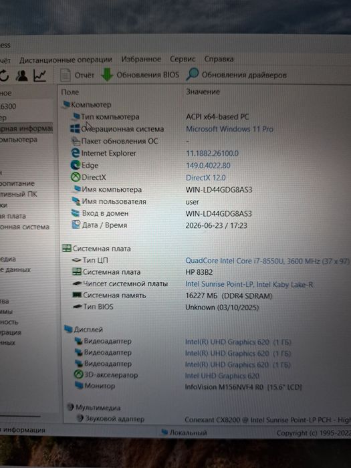Open the graph chart toolbar icon

[39, 76]
